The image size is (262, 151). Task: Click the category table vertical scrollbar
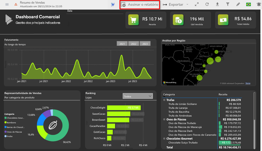pos(254,106)
